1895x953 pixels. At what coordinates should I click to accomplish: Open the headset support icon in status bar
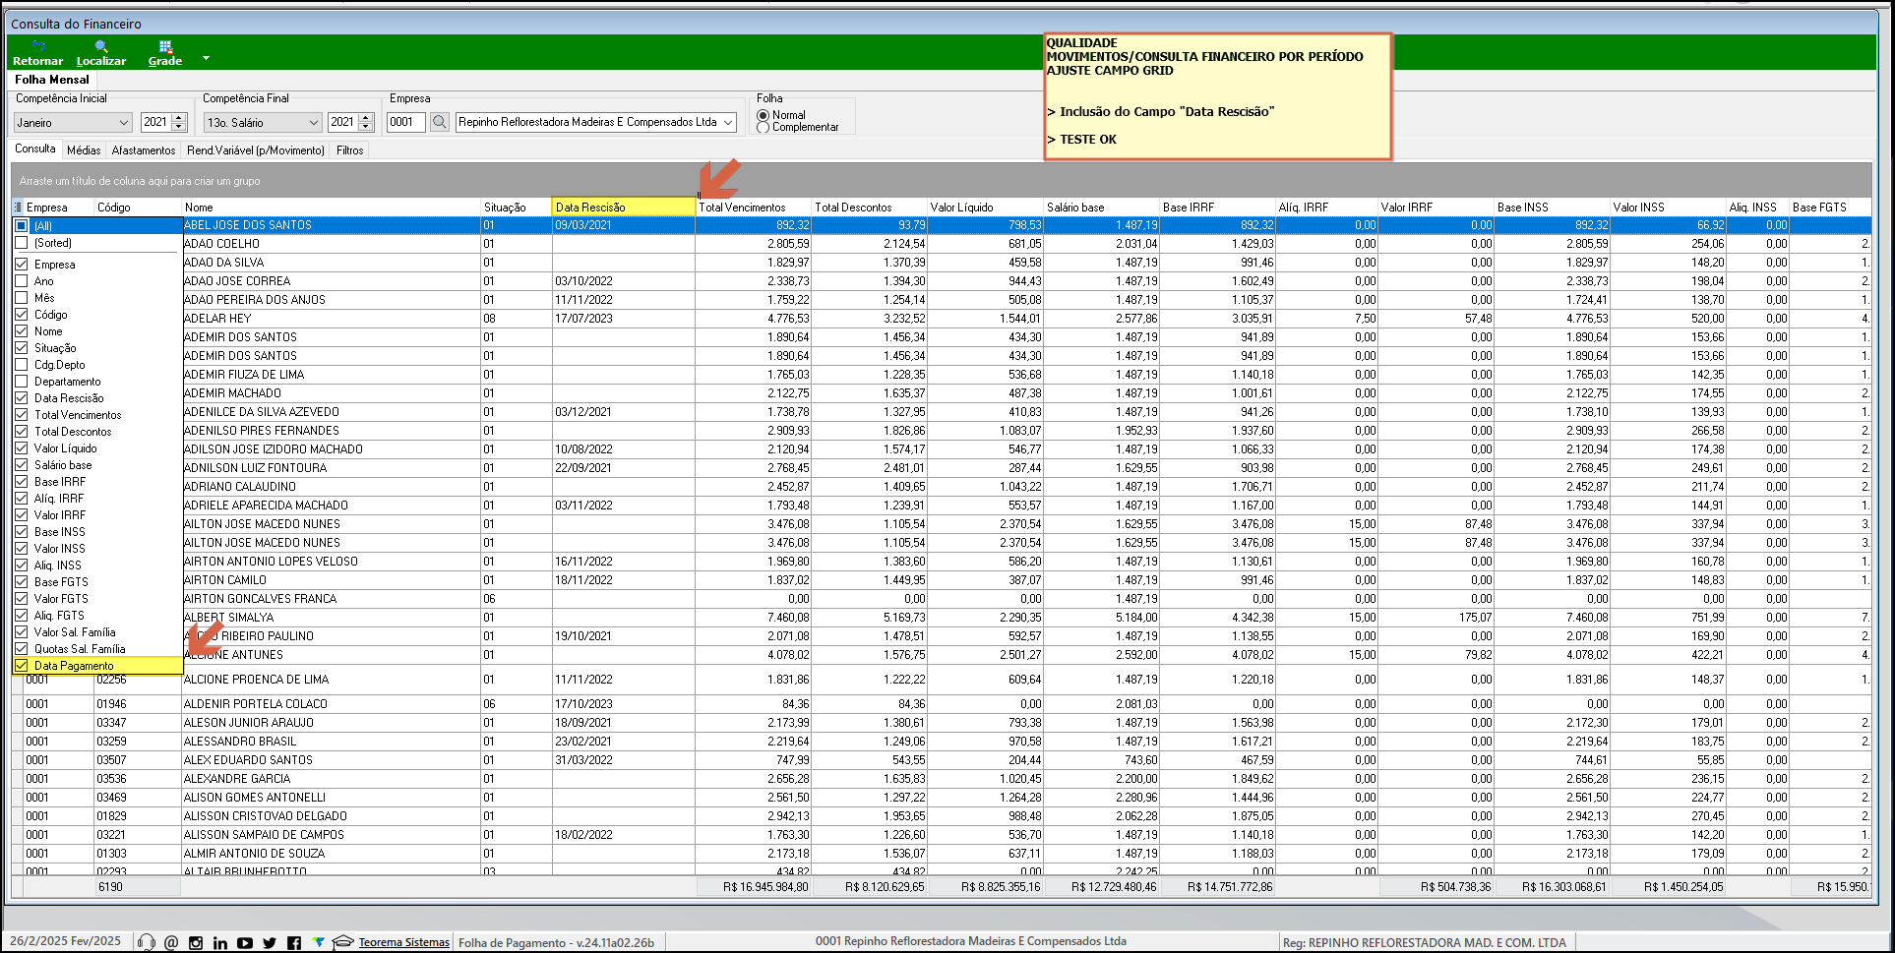click(147, 942)
